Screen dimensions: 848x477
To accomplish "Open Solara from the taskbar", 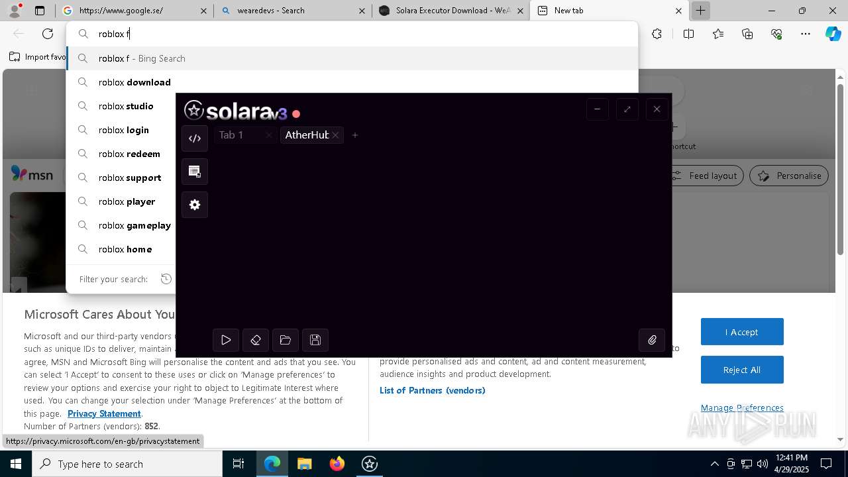I will click(x=370, y=464).
